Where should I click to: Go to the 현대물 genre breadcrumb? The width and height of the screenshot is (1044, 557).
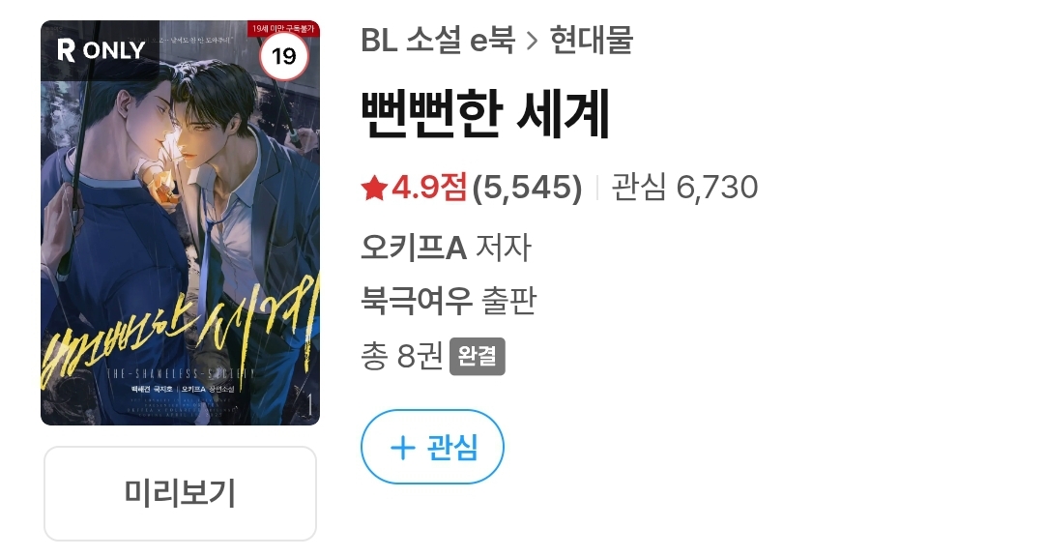tap(592, 40)
